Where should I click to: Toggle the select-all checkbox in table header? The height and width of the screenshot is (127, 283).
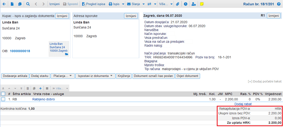(3, 94)
